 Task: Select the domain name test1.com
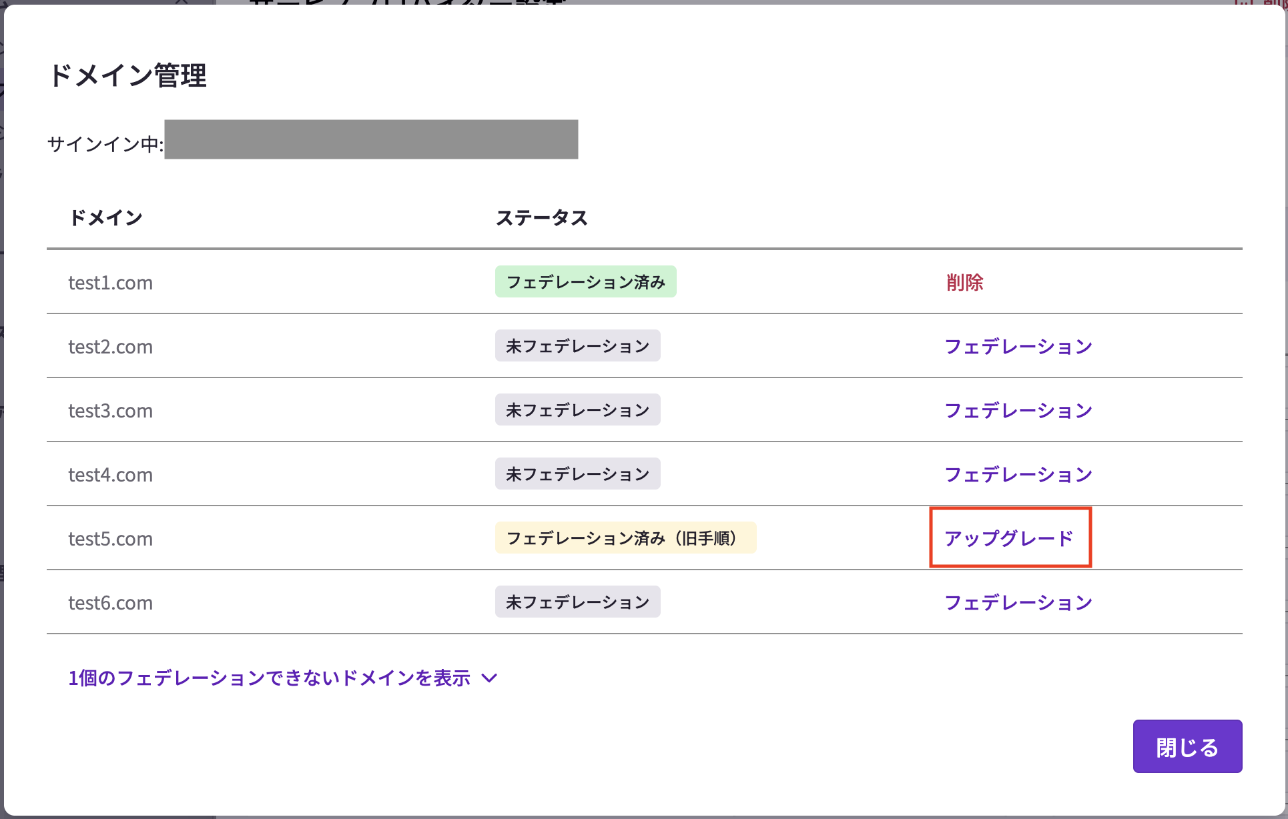(x=110, y=282)
